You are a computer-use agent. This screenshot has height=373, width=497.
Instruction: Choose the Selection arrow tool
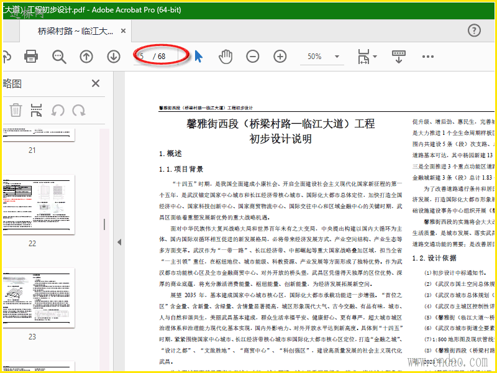click(198, 57)
